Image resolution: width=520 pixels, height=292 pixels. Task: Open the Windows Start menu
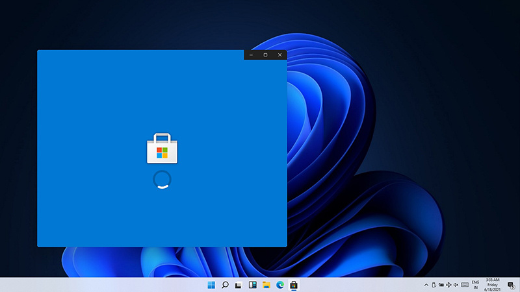coord(211,285)
